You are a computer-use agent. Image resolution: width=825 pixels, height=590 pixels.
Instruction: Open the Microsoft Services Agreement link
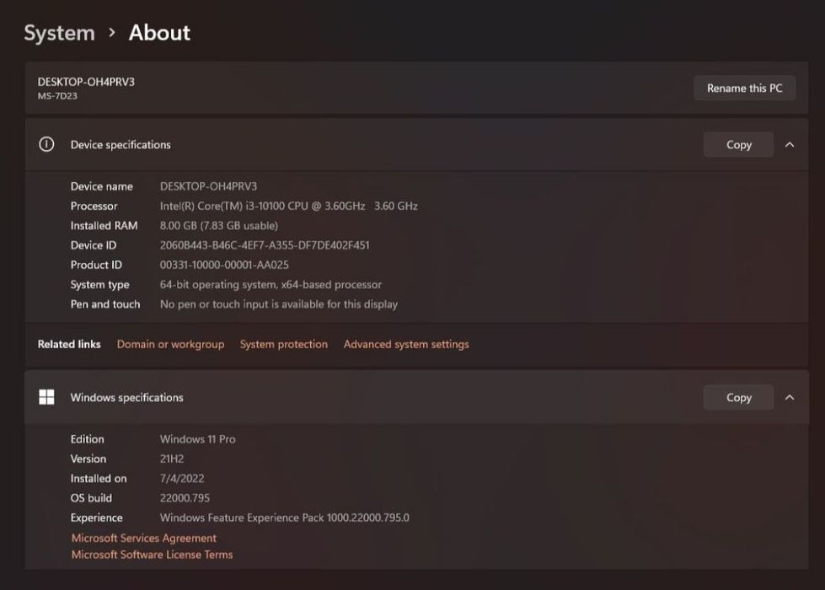coord(143,538)
